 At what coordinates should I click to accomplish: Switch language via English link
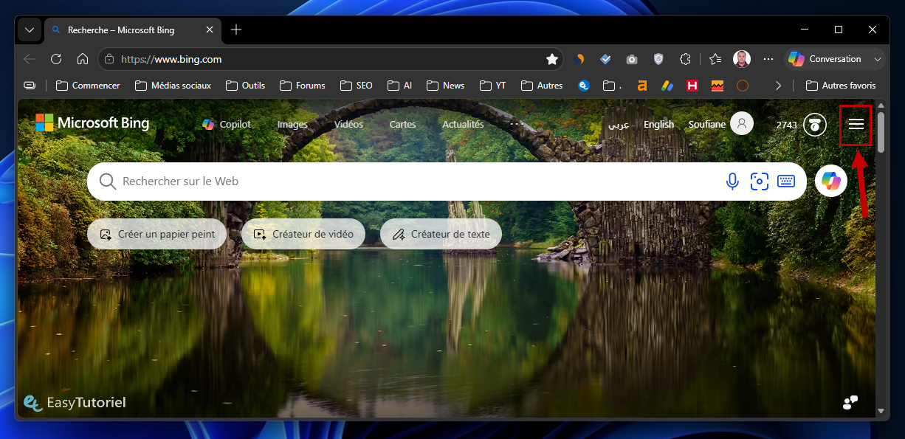coord(658,125)
